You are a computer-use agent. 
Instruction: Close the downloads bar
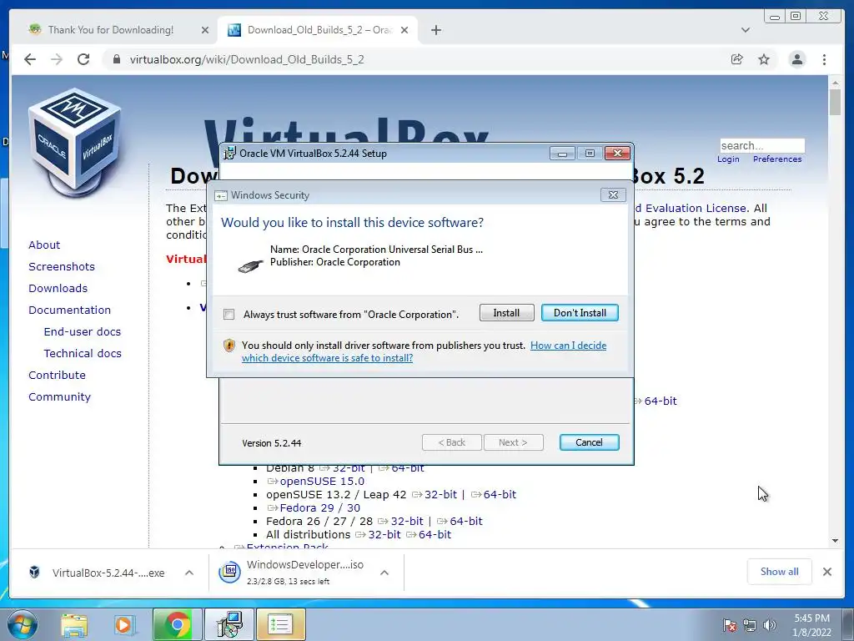click(826, 572)
